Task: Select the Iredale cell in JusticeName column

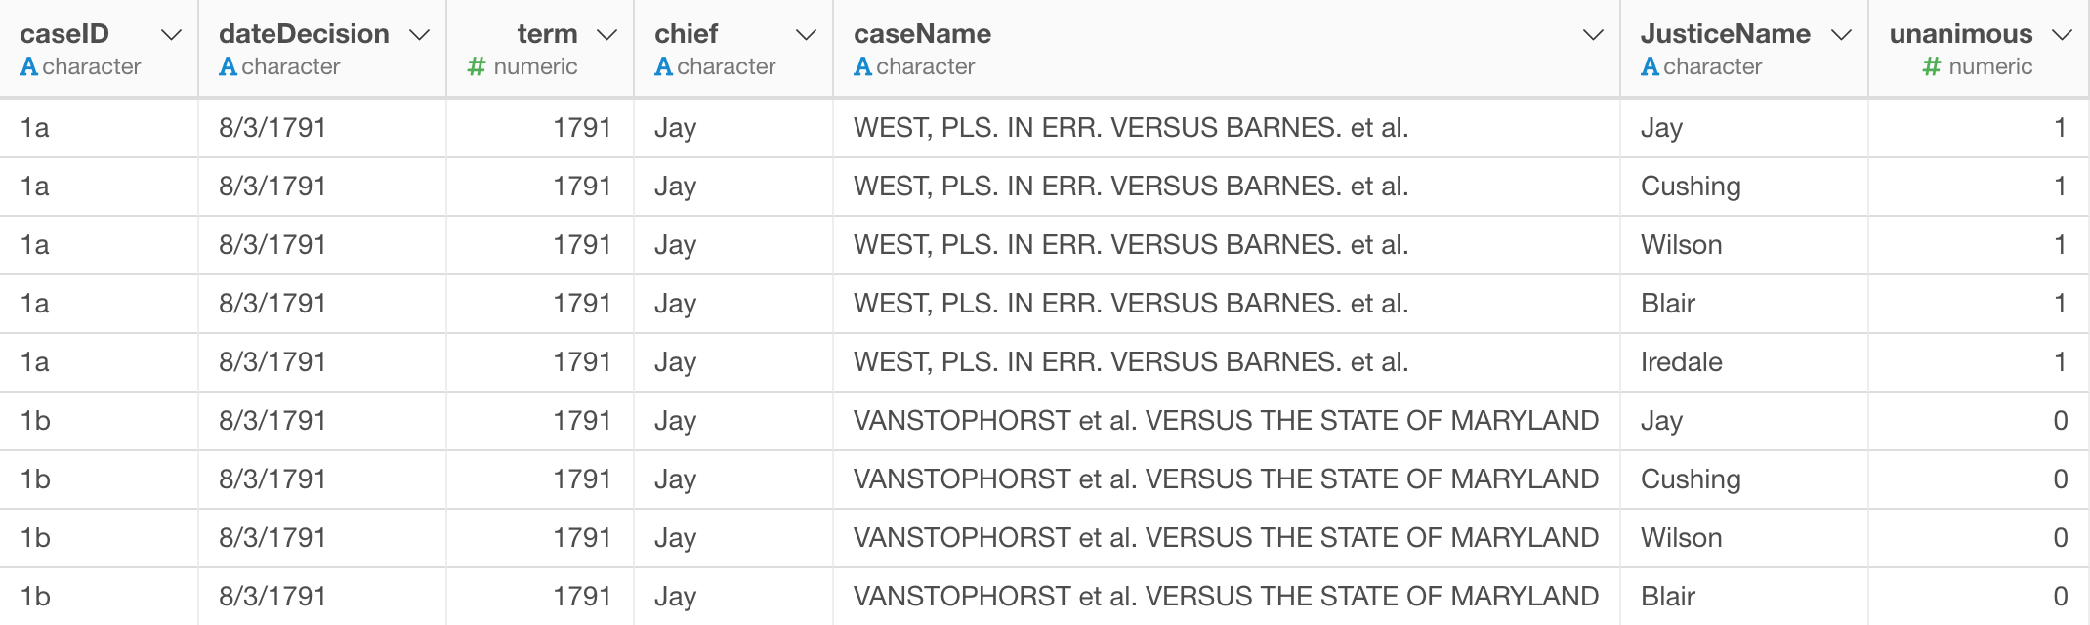Action: (1681, 362)
